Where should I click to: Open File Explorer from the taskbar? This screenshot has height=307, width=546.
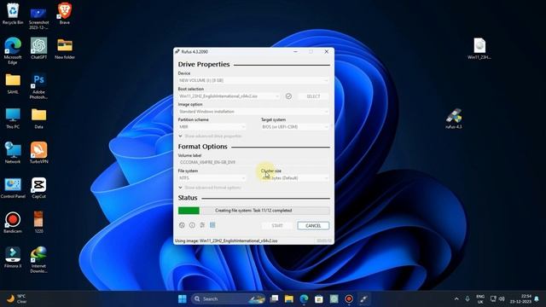click(289, 298)
